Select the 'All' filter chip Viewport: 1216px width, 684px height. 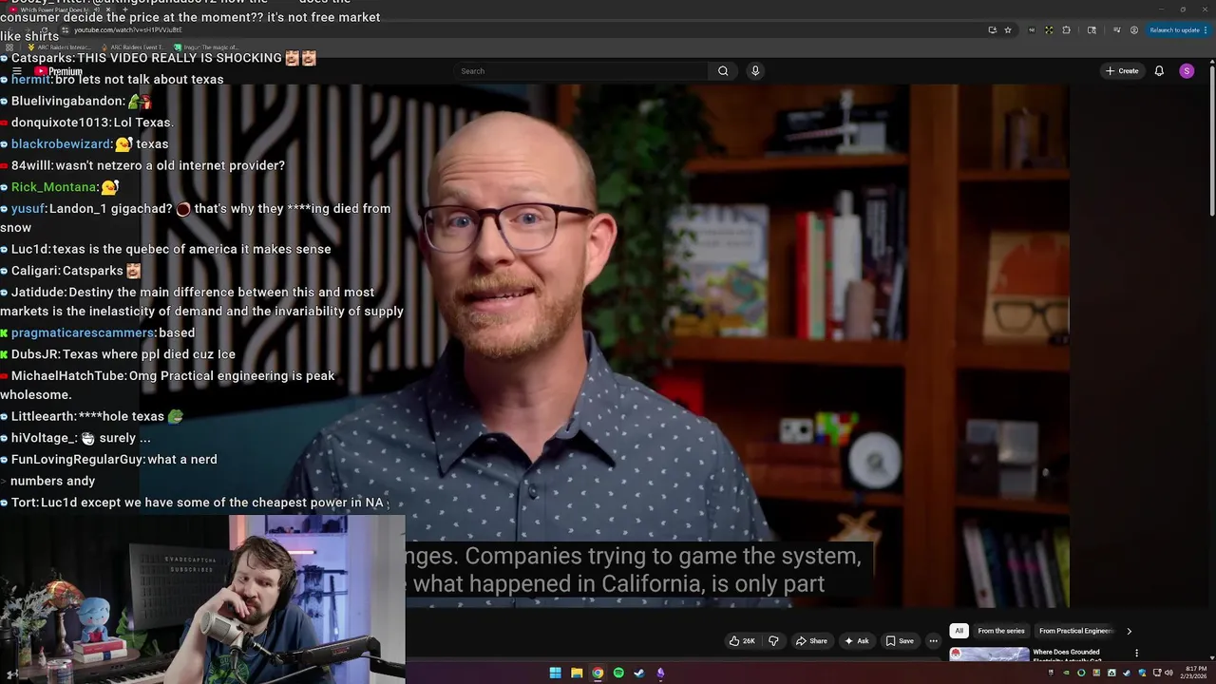point(959,631)
